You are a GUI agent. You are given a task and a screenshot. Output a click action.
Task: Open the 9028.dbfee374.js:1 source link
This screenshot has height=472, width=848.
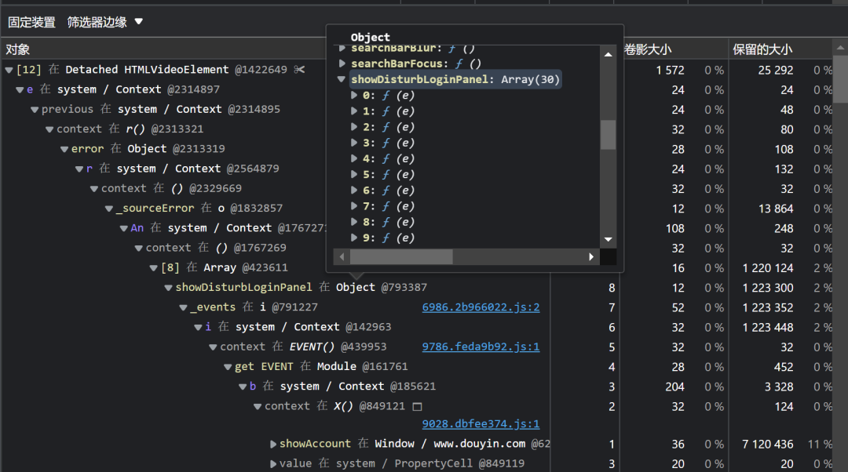(x=481, y=424)
